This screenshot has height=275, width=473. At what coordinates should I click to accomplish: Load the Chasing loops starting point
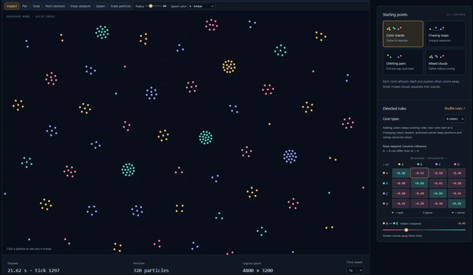tap(445, 34)
